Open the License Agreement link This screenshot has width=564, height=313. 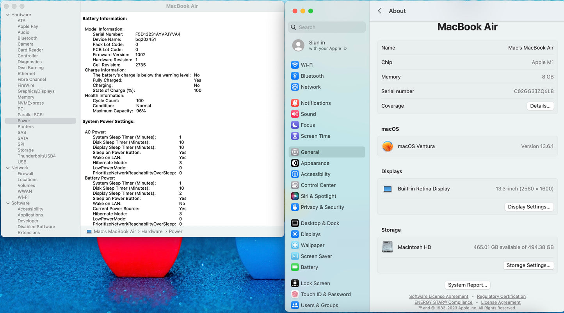tap(501, 302)
